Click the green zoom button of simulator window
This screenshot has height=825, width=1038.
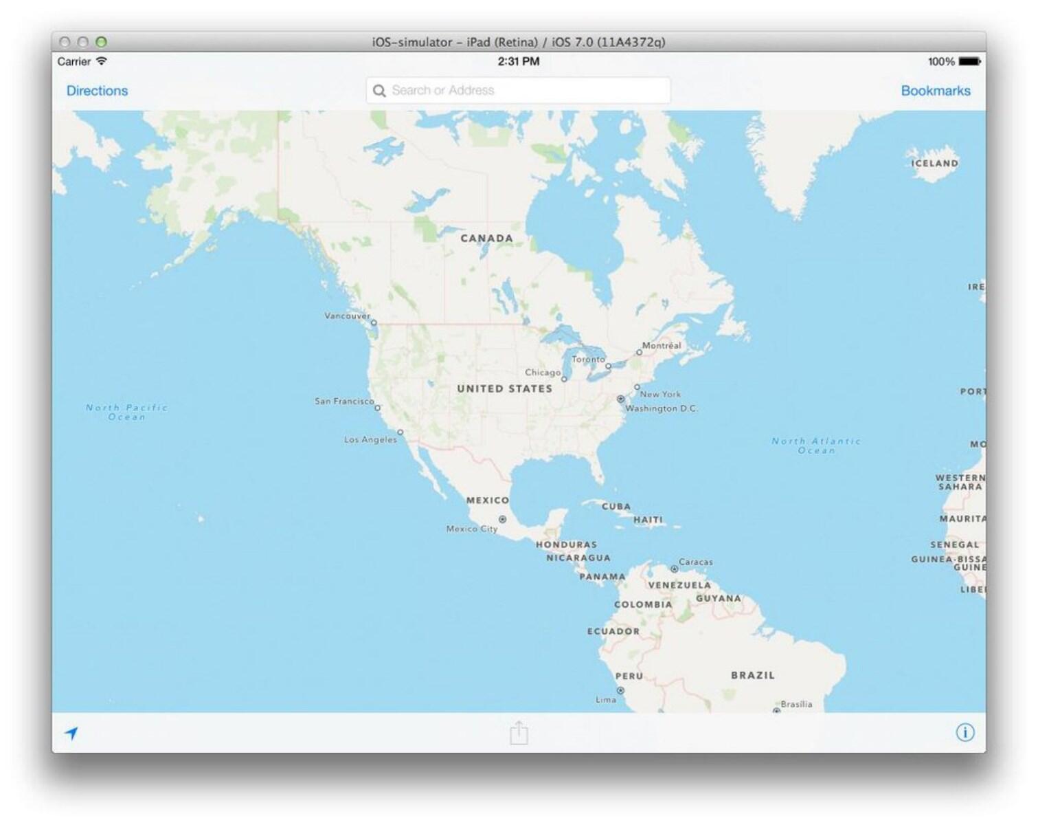point(101,42)
